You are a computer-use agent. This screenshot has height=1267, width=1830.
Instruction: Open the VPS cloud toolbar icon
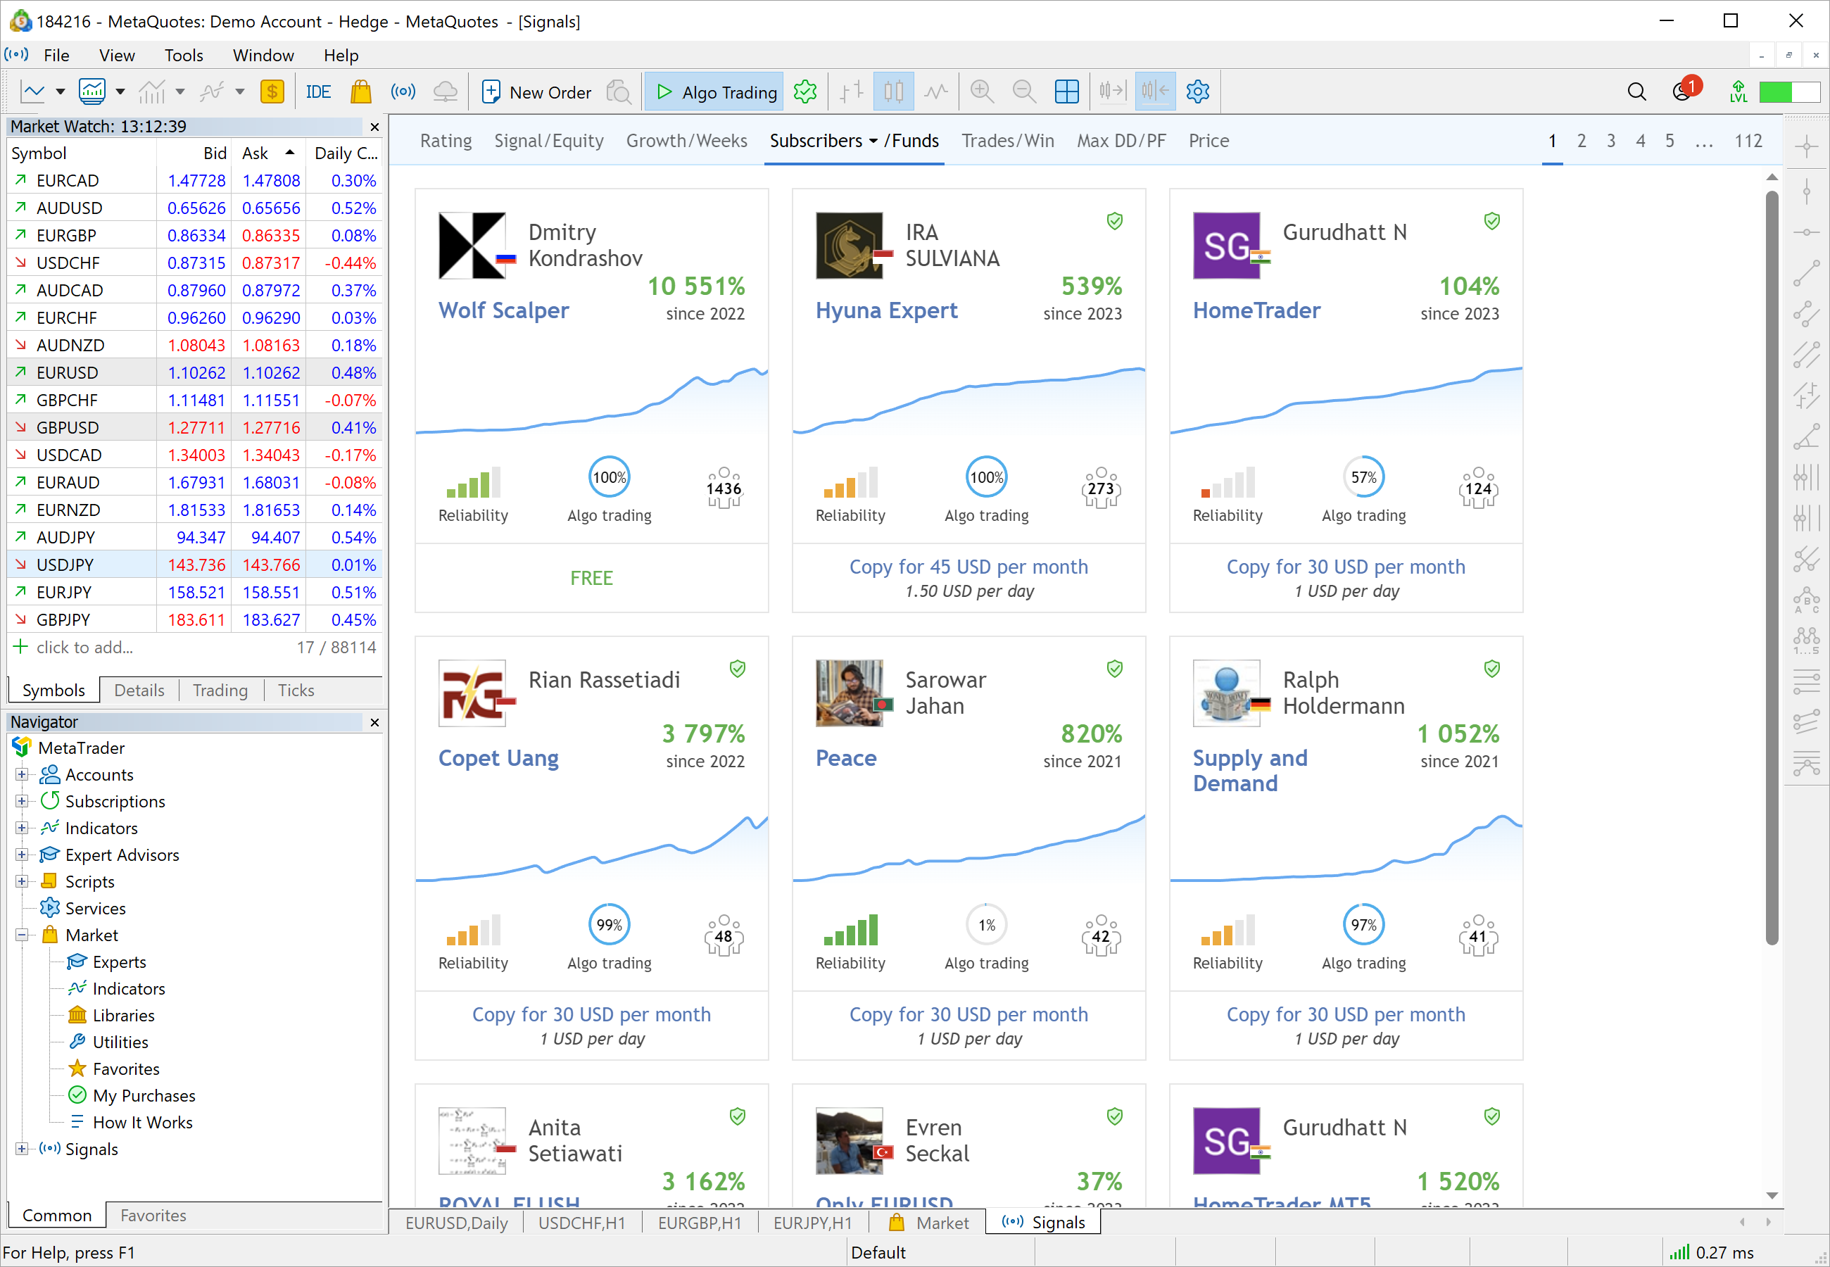click(446, 92)
